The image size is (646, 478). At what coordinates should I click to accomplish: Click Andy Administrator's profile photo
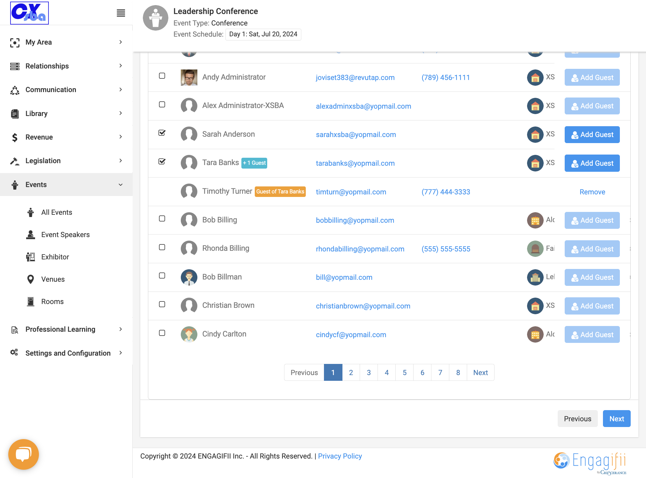coord(189,77)
